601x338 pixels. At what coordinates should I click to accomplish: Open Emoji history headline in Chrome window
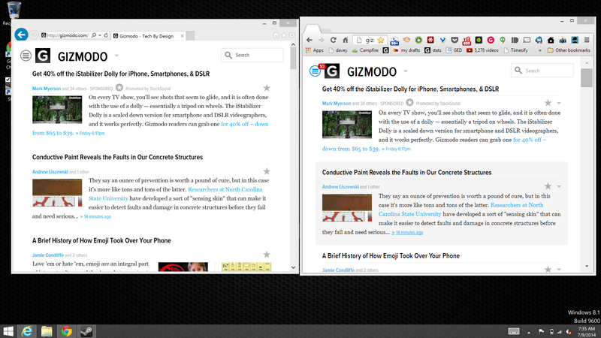[391, 255]
